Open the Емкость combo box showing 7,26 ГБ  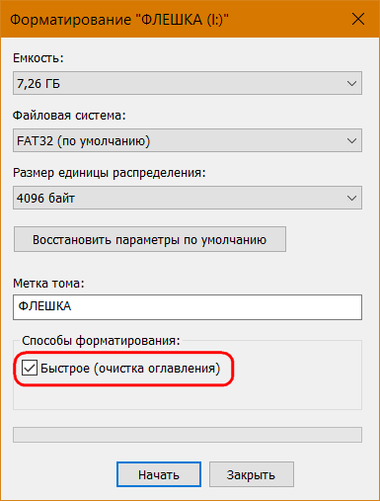coord(188,83)
